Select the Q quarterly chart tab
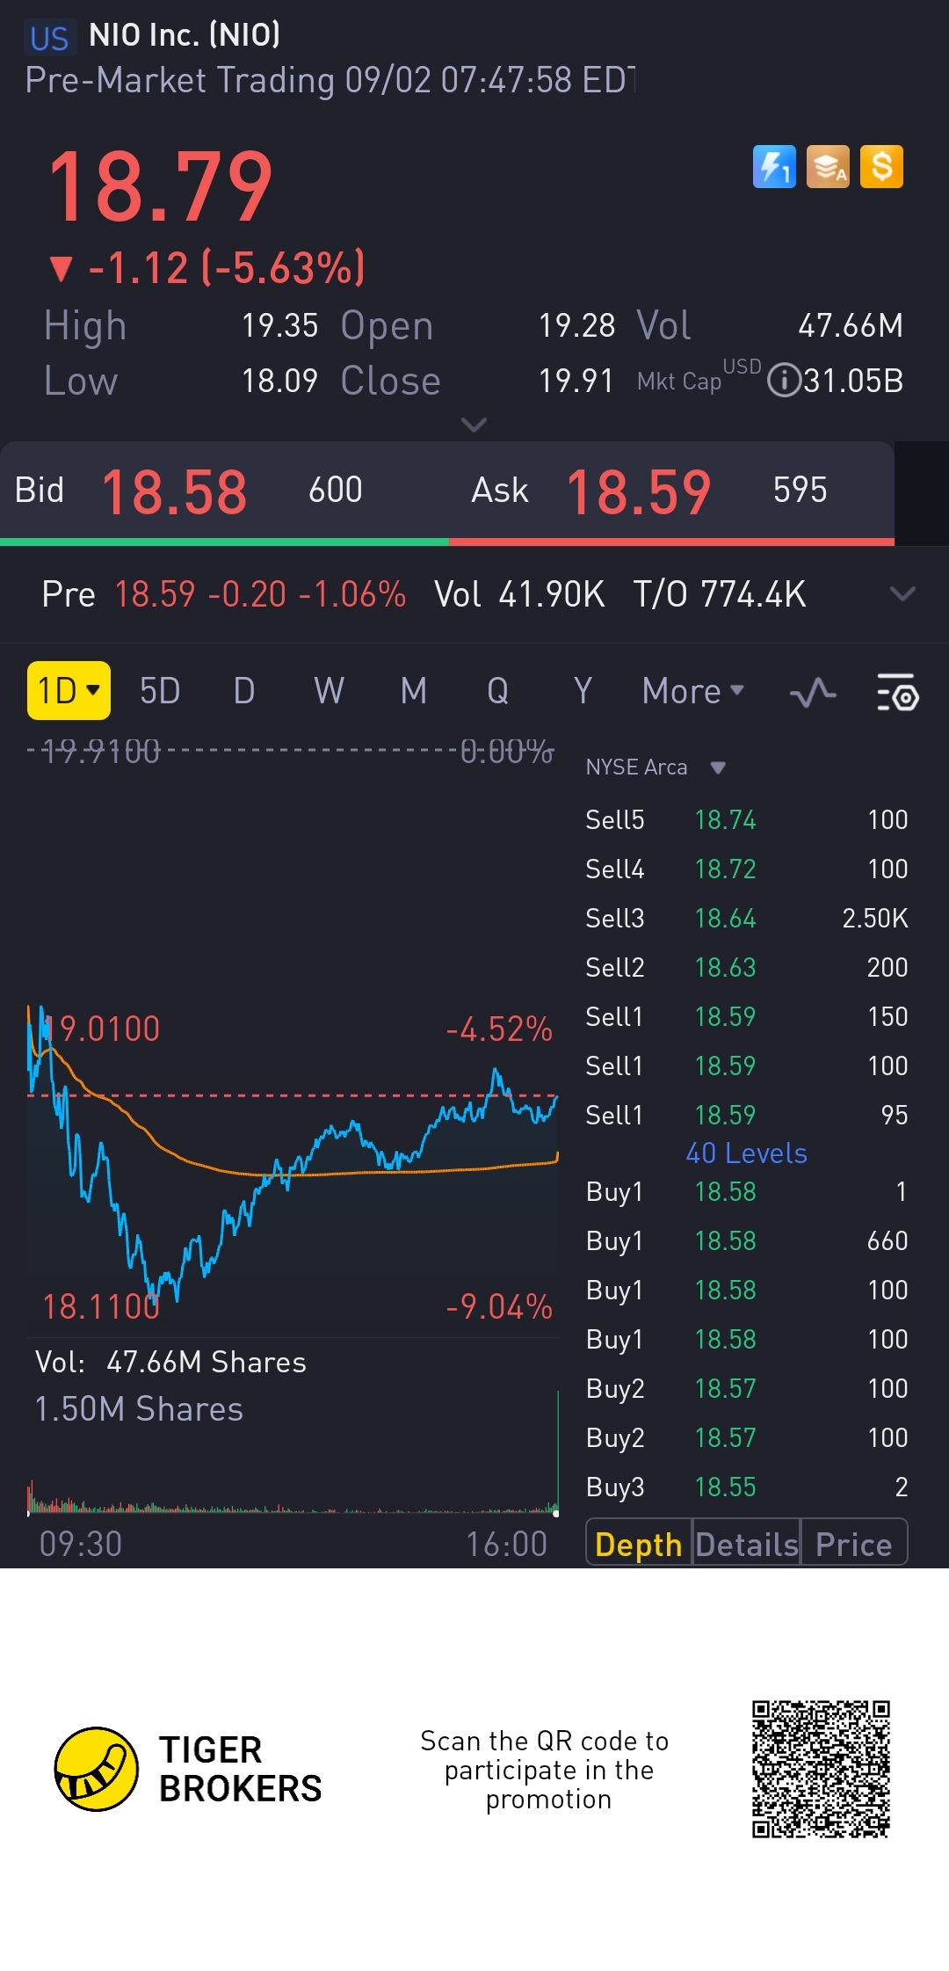Image resolution: width=949 pixels, height=1971 pixels. 497,691
